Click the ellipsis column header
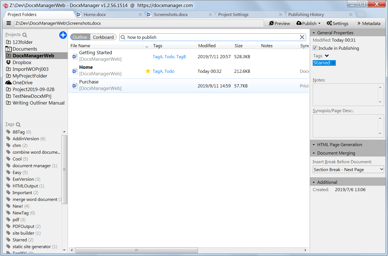The width and height of the screenshot is (388, 256). click(147, 46)
